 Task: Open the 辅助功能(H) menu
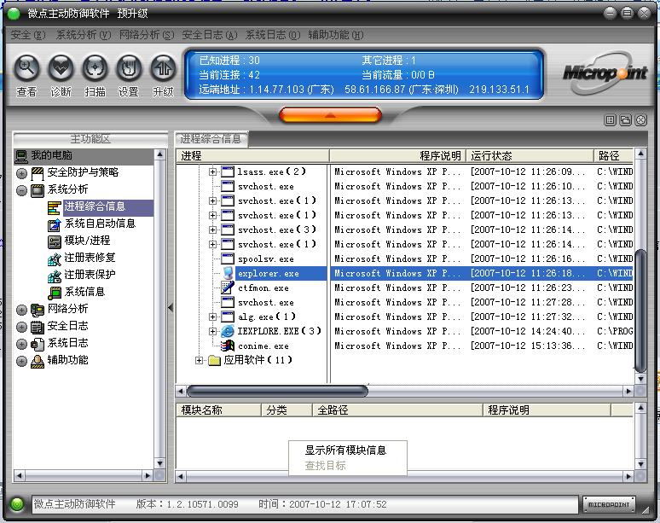(336, 35)
